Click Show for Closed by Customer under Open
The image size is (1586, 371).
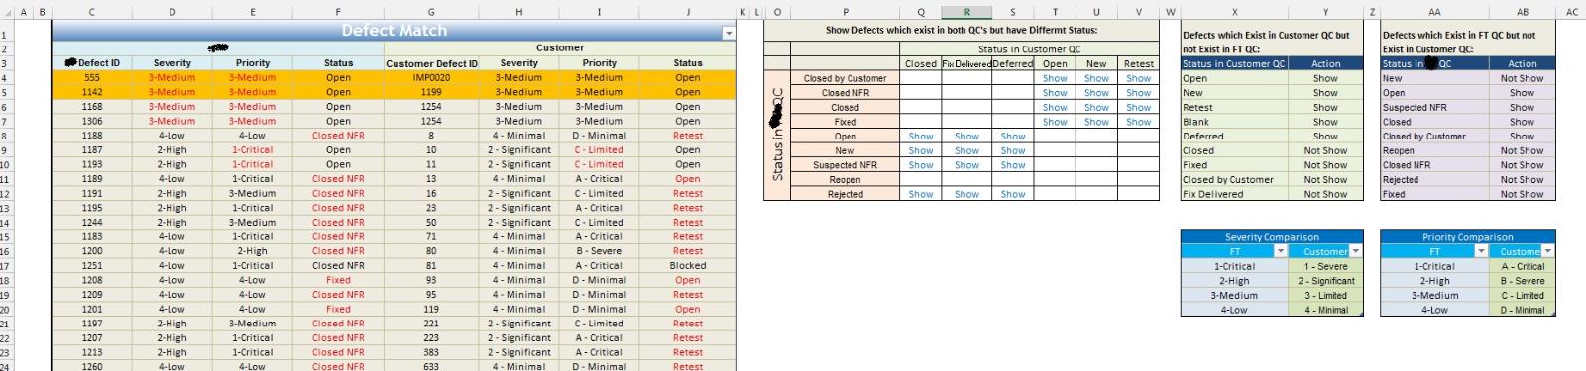pos(1055,78)
